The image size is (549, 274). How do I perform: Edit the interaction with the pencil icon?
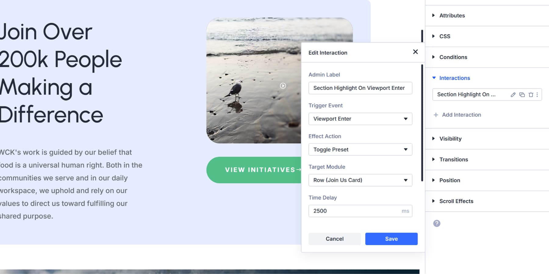coord(513,94)
